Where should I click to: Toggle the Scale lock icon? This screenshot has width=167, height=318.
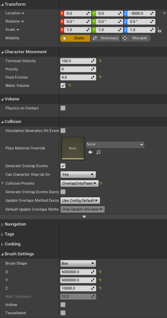159,30
